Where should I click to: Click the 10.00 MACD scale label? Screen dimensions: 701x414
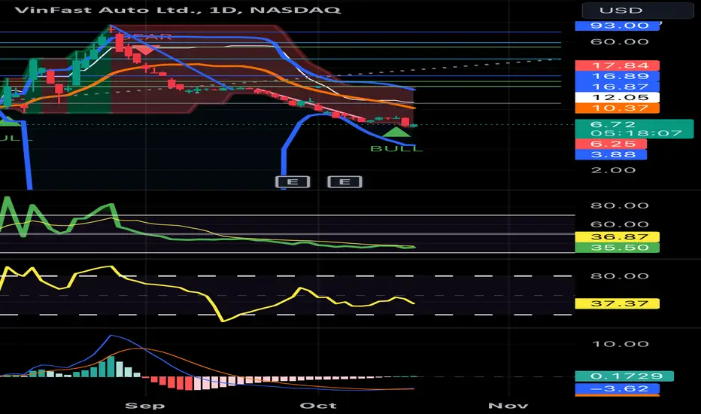pos(620,344)
